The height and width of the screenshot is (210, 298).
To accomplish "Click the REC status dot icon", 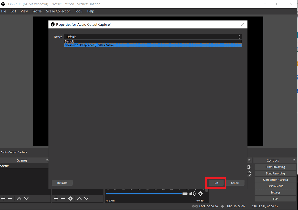I will (222, 207).
